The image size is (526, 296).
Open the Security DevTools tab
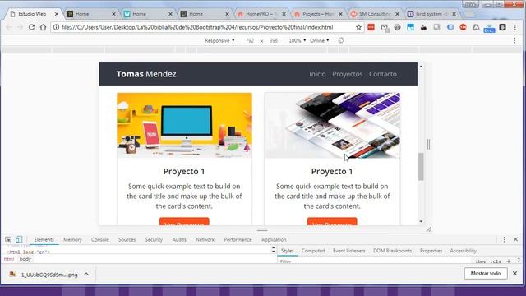coord(154,239)
